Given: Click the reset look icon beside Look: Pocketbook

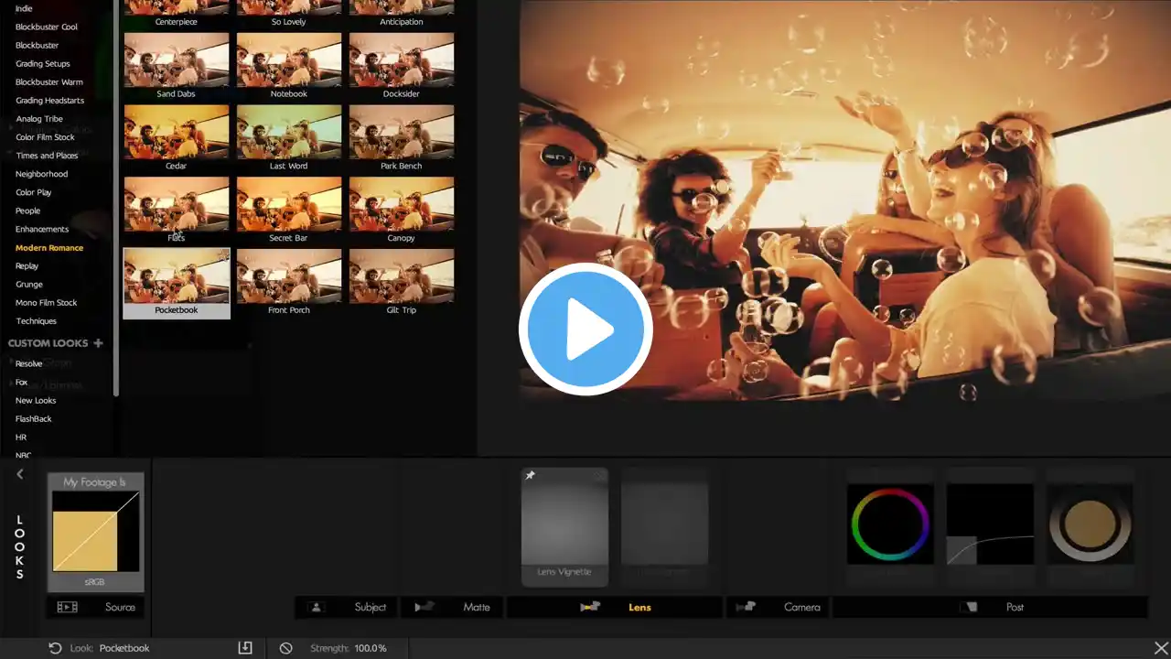Looking at the screenshot, I should coord(55,648).
